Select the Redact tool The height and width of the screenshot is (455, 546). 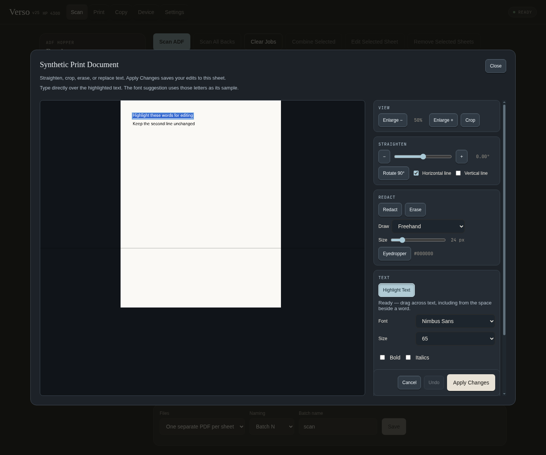click(x=390, y=210)
